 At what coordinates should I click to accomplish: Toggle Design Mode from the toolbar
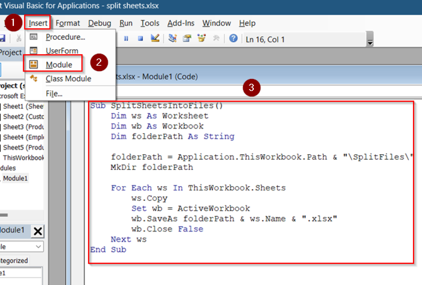pyautogui.click(x=156, y=39)
